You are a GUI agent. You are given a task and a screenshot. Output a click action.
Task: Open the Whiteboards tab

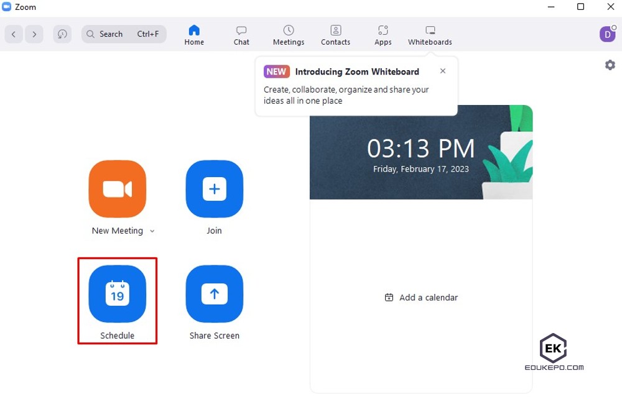point(429,34)
